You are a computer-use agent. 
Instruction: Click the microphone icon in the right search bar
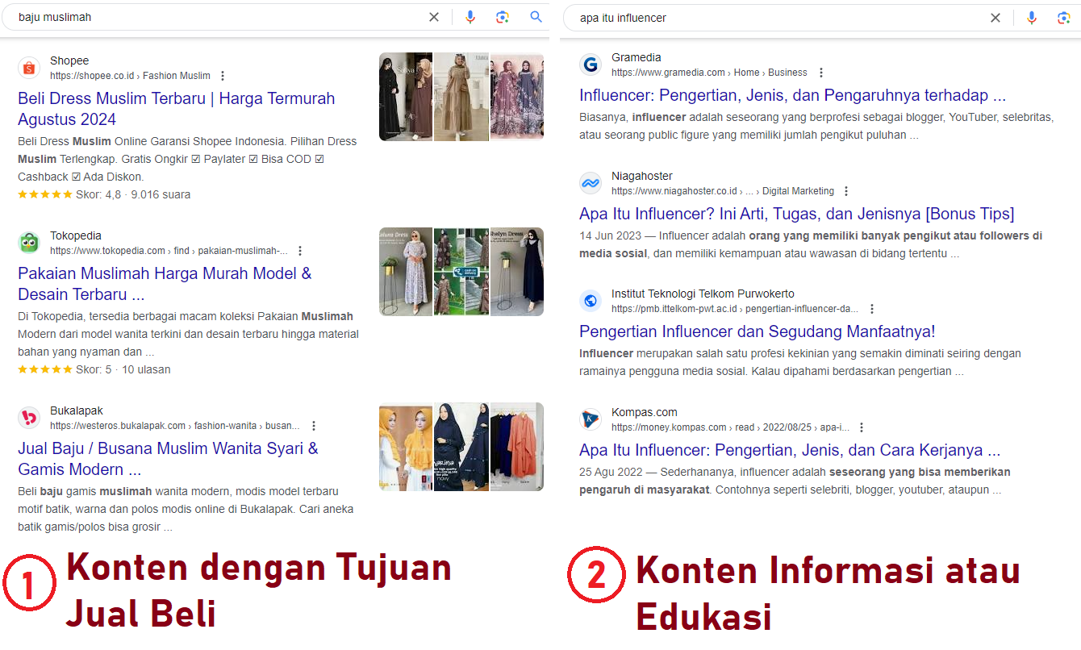click(x=1032, y=16)
